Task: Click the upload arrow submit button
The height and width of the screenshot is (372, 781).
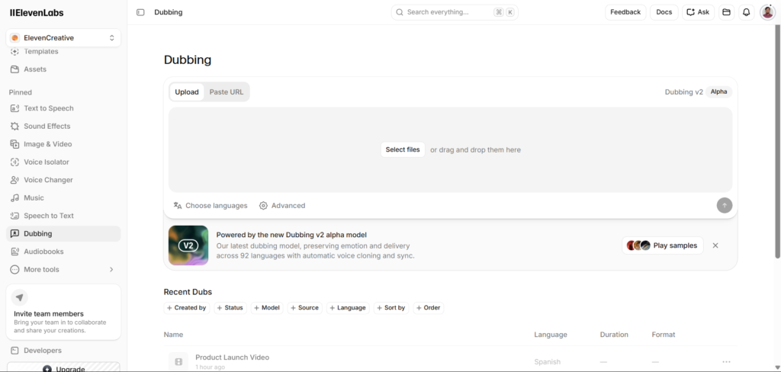Action: pyautogui.click(x=725, y=205)
